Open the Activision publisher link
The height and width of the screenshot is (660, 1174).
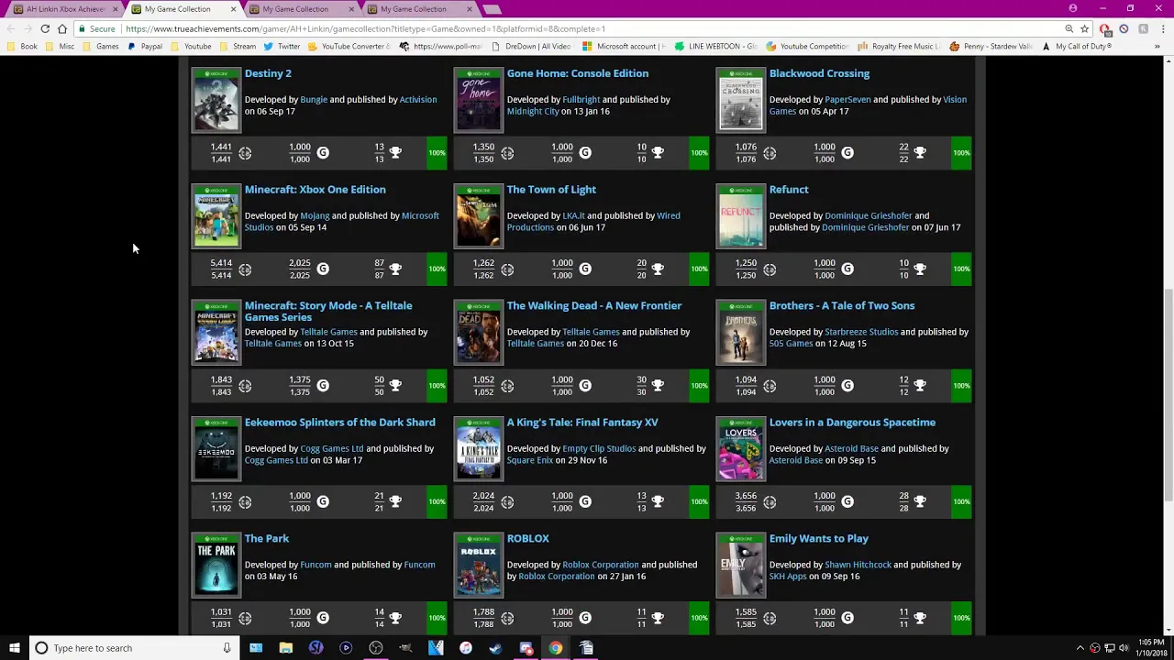(418, 99)
